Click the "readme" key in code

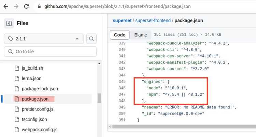click(x=151, y=107)
